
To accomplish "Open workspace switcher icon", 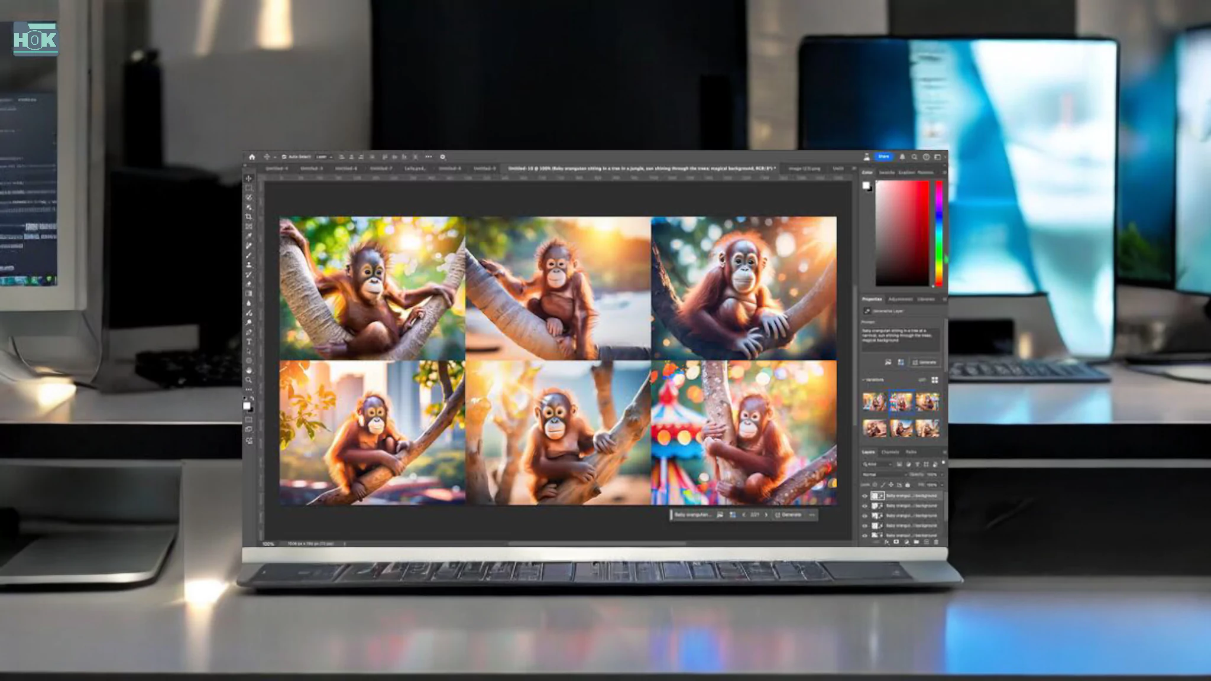I will point(937,157).
